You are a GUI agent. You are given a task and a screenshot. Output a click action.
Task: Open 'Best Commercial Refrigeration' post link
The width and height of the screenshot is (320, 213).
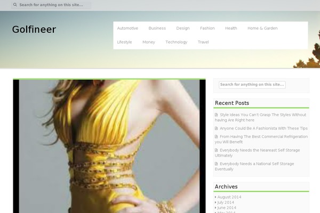[261, 139]
